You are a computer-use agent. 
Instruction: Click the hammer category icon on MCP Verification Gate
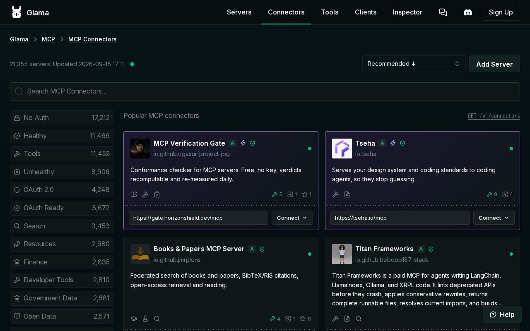click(145, 194)
